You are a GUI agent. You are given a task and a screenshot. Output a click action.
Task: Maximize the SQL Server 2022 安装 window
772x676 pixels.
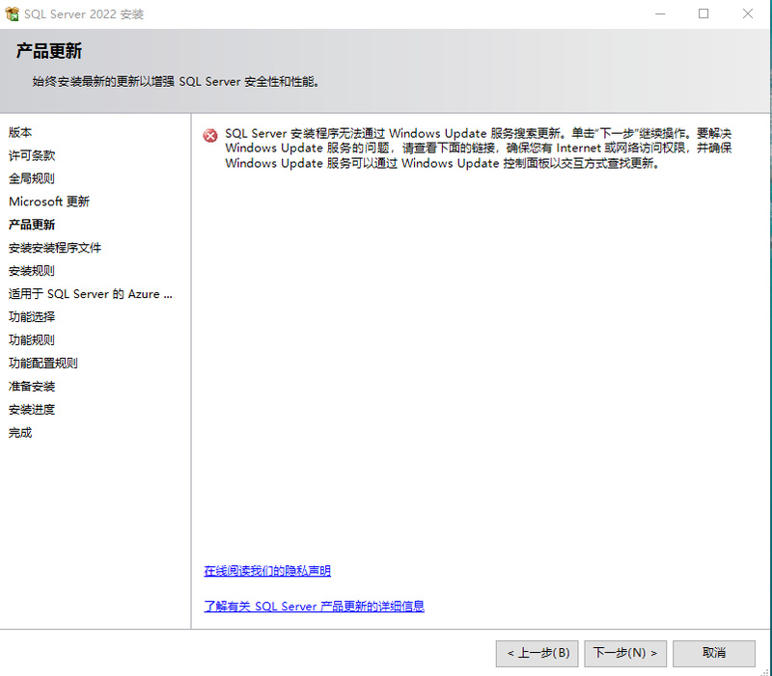[703, 14]
